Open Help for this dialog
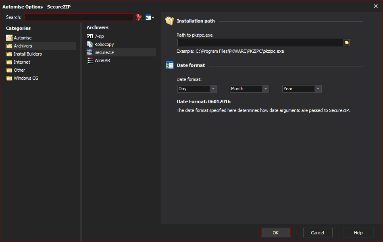This screenshot has width=383, height=242. (358, 233)
